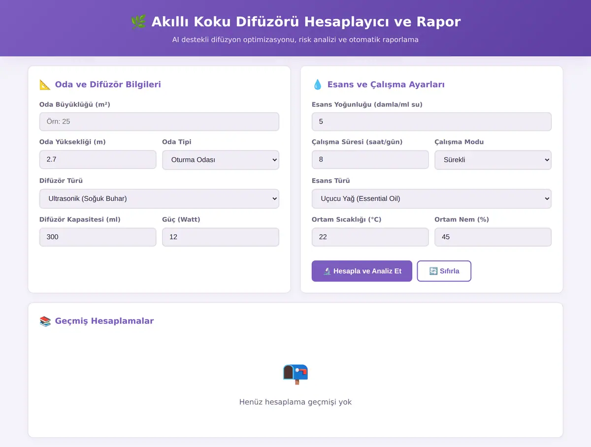The image size is (591, 447).
Task: Click the Hesapla ve Analiz Et button
Action: pos(362,271)
